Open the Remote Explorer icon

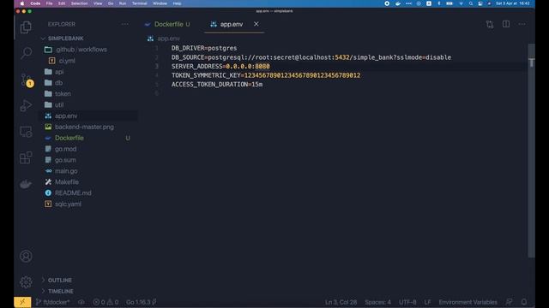26,132
